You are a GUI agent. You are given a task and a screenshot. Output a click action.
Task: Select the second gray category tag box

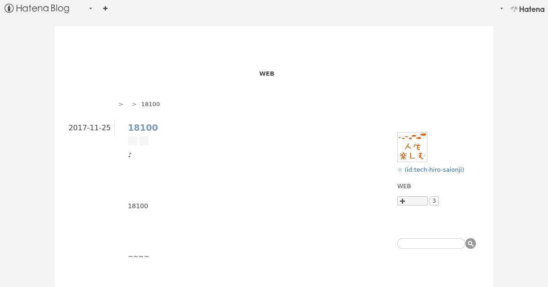(144, 141)
